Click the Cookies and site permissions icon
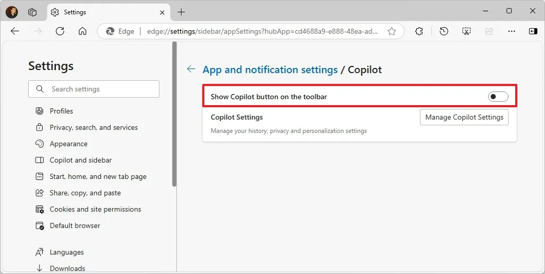This screenshot has height=274, width=545. click(39, 209)
